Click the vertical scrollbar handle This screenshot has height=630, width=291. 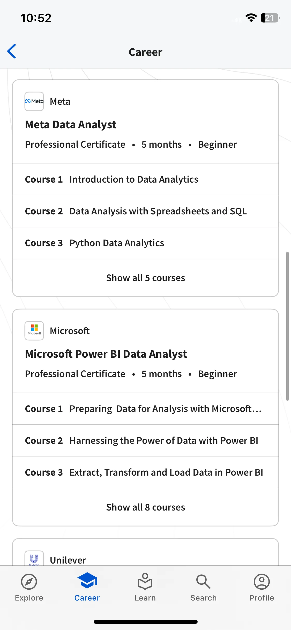(x=287, y=326)
